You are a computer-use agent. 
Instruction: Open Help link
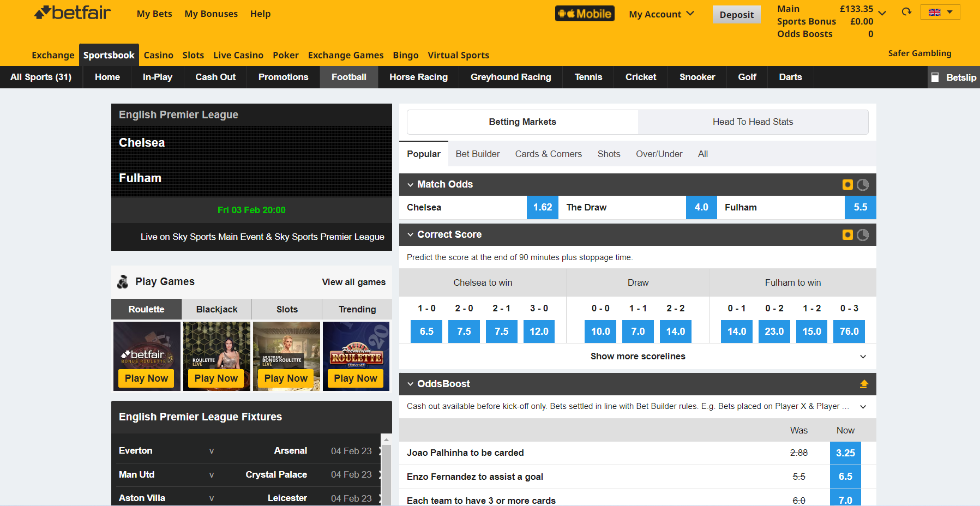click(x=260, y=14)
